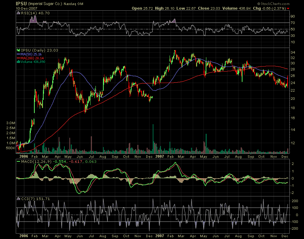The image size is (304, 239).
Task: Click the 500K volume axis label
Action: point(10,148)
